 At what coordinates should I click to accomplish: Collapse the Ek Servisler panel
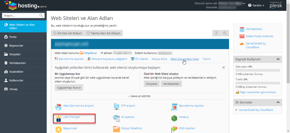(x=278, y=102)
